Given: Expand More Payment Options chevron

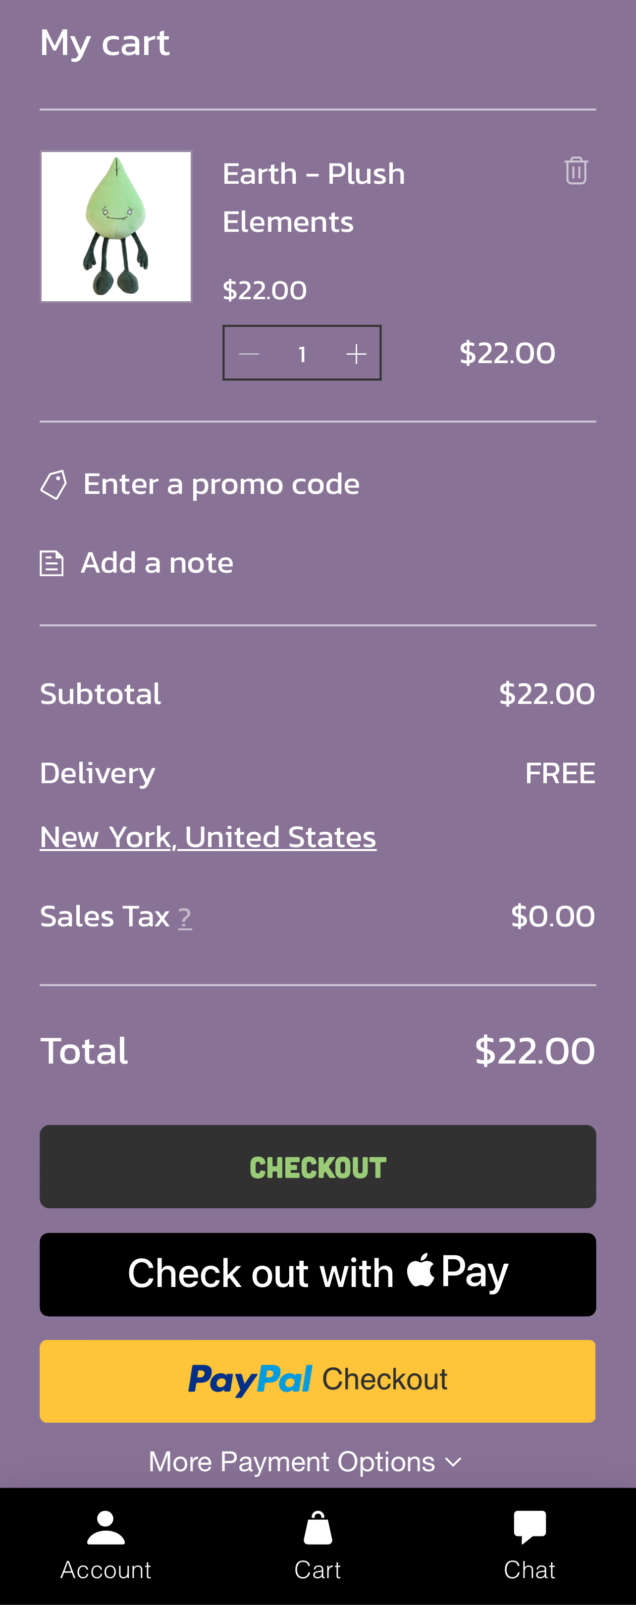Looking at the screenshot, I should (x=454, y=1462).
